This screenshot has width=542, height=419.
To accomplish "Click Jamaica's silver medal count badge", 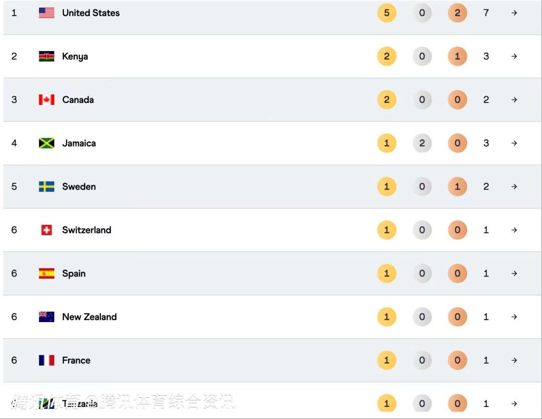I will 422,143.
